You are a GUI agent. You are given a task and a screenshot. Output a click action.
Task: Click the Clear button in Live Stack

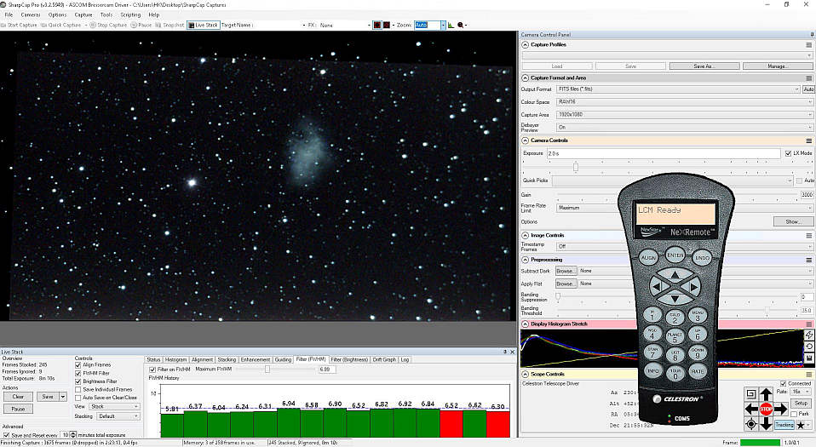(x=18, y=397)
